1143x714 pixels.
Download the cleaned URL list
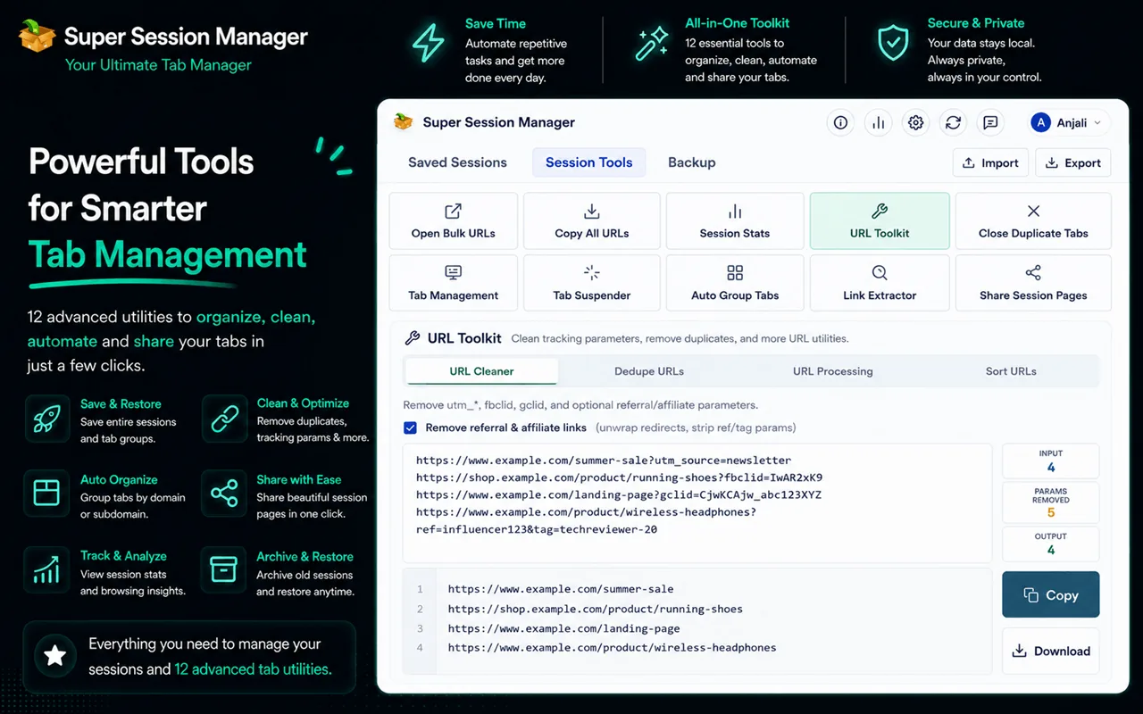1051,651
